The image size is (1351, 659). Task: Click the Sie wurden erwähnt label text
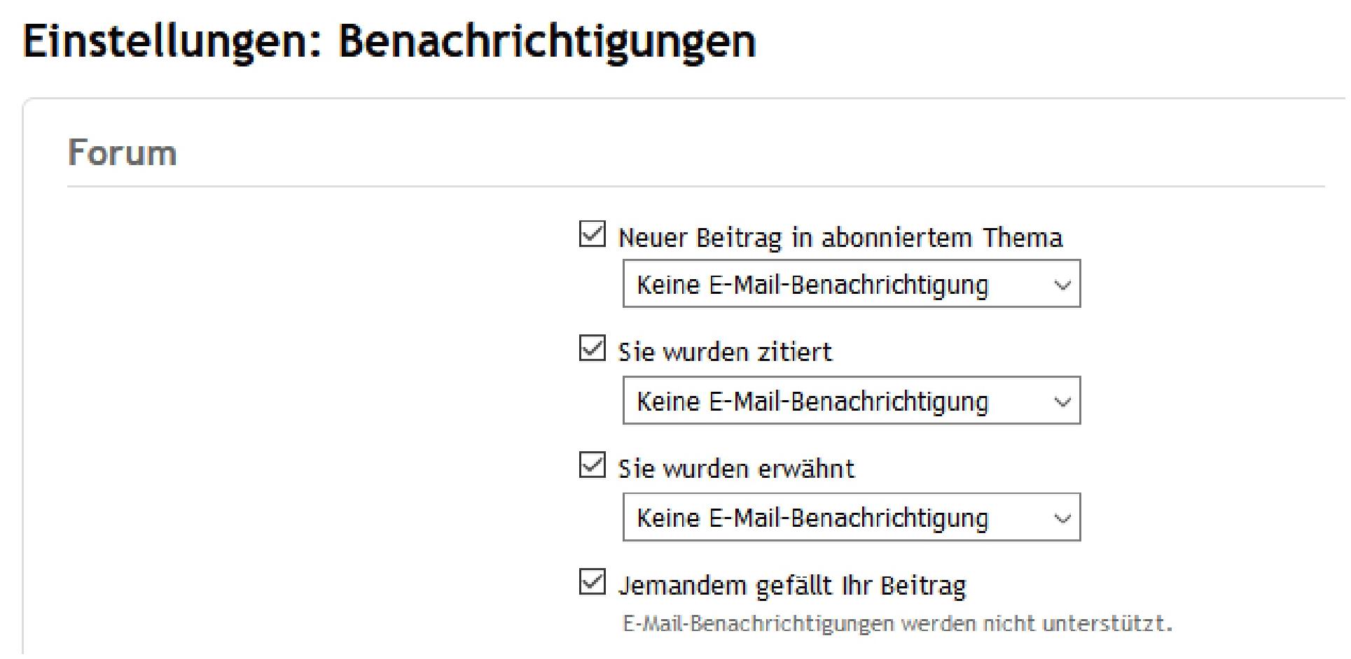736,469
